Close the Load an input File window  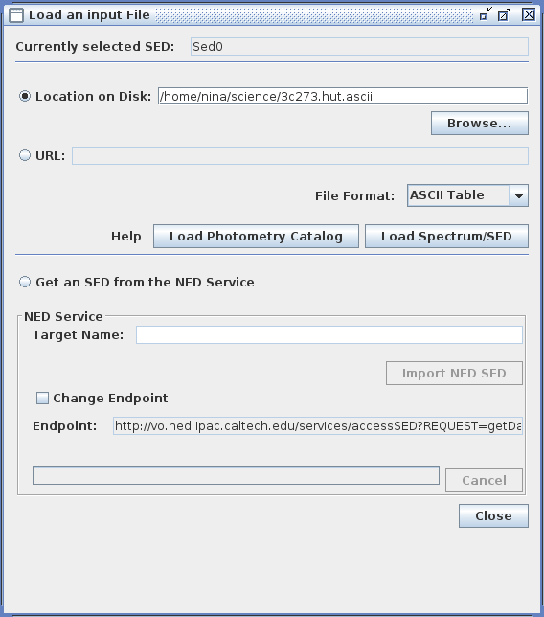[529, 14]
